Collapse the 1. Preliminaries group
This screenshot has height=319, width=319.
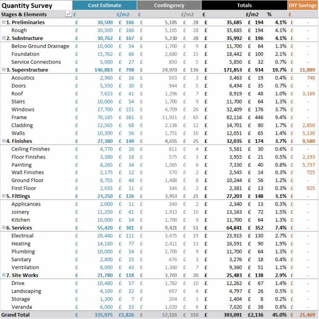pos(4,22)
